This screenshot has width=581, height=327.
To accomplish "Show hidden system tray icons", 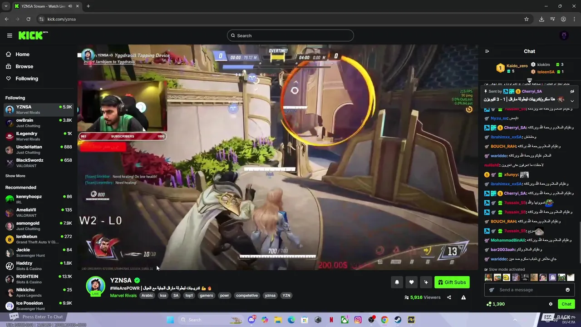I will pos(515,320).
